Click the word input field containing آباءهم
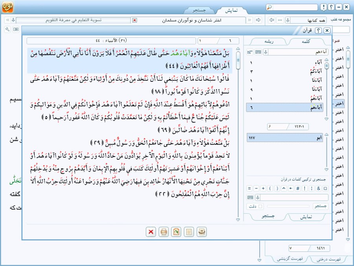Image resolution: width=354 pixels, height=266 pixels. click(298, 52)
